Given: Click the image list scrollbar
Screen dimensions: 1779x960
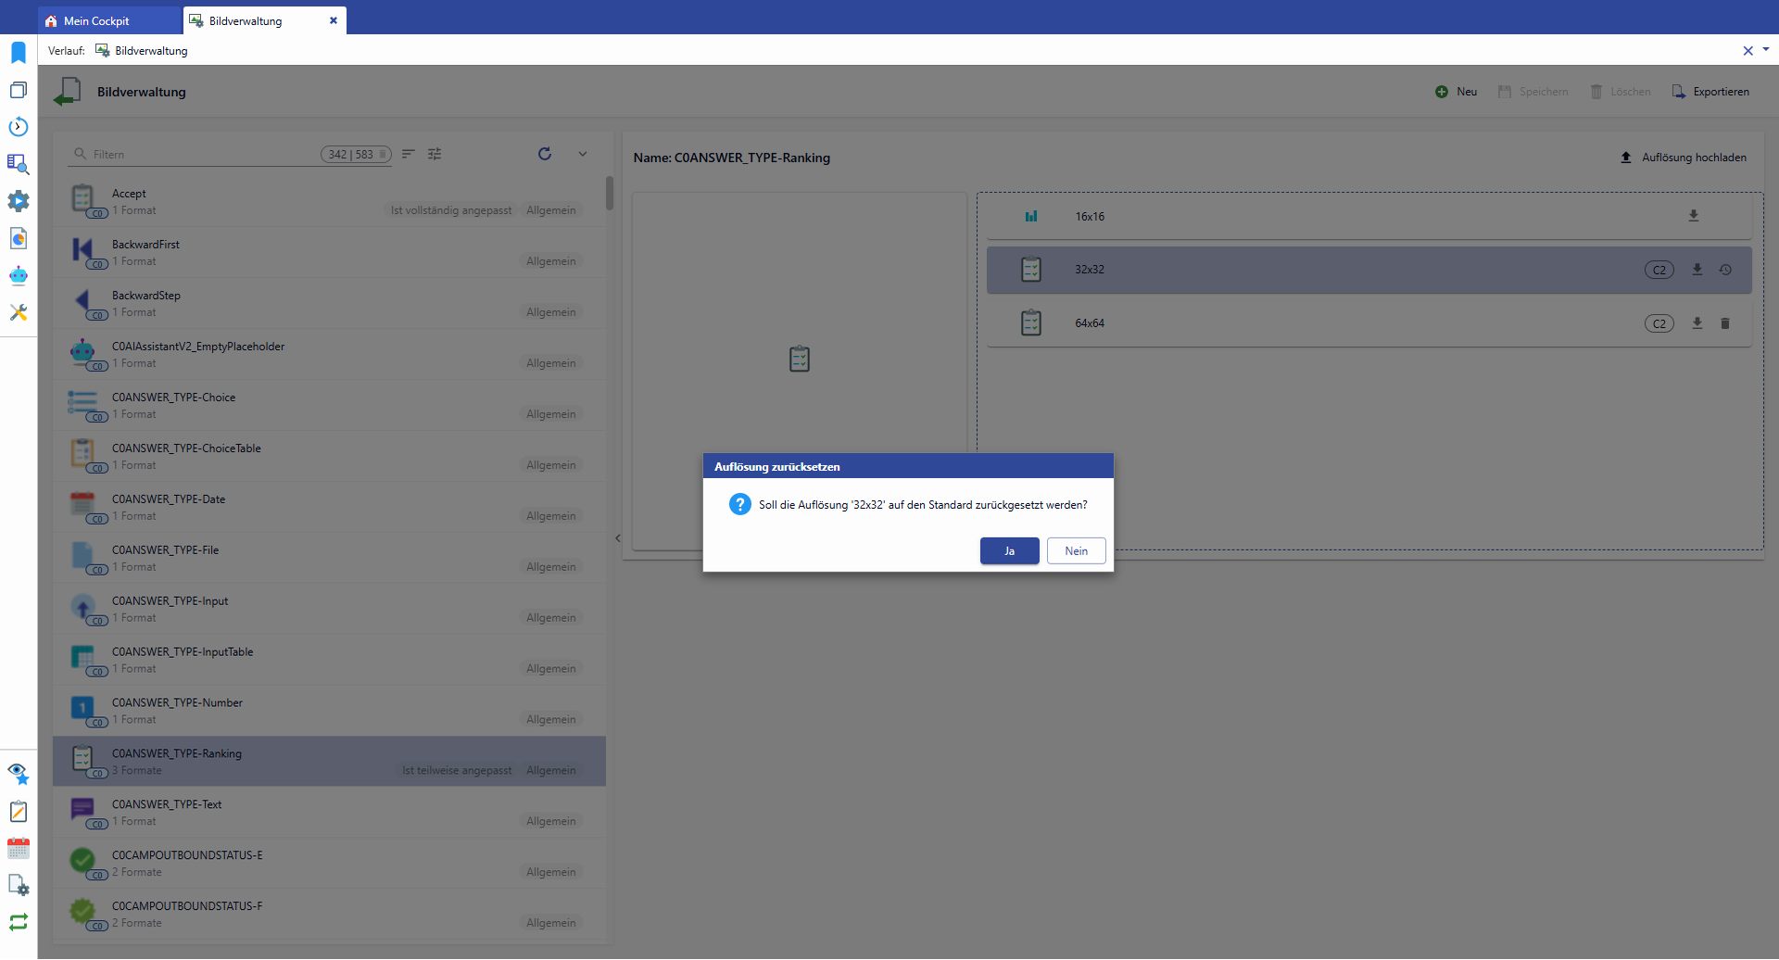Looking at the screenshot, I should click(610, 193).
